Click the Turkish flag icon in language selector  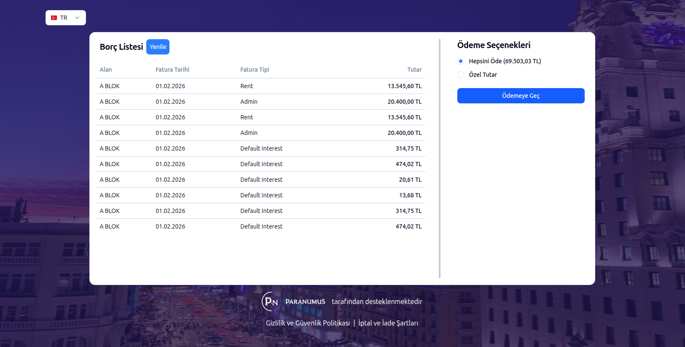(x=54, y=18)
